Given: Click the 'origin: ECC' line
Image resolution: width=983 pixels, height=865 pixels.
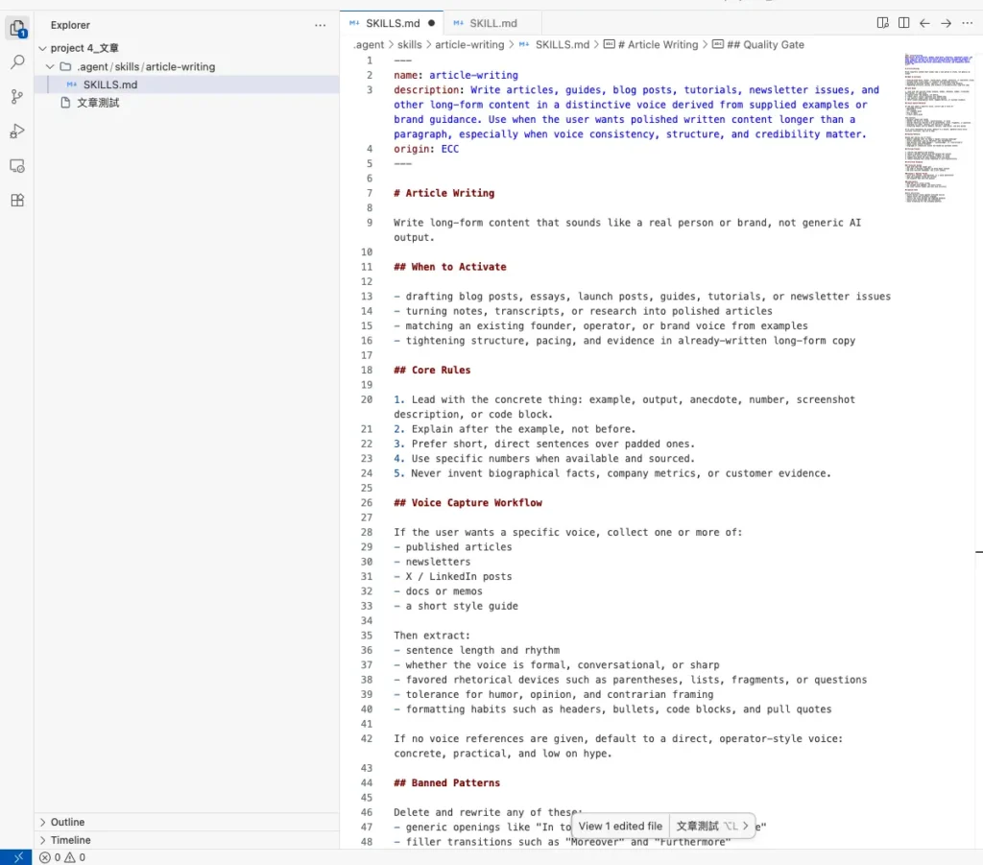Looking at the screenshot, I should tap(426, 149).
